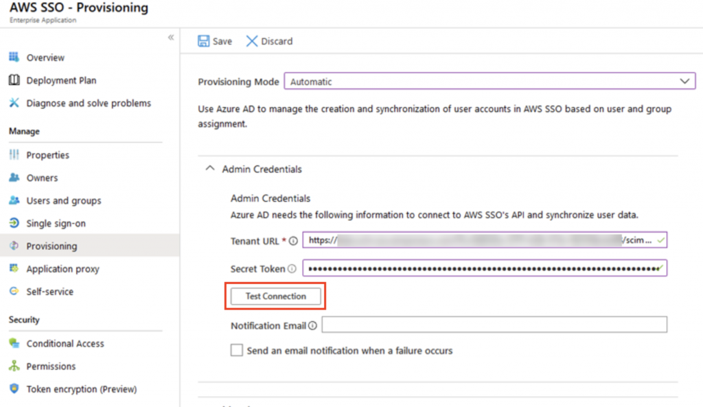Image resolution: width=703 pixels, height=407 pixels.
Task: Click the Diagnose and solve problems wrench icon
Action: click(14, 103)
